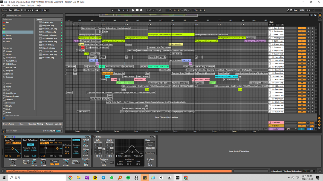Arm the Arrangement Record button
Image resolution: width=323 pixels, height=181 pixels.
tap(141, 10)
